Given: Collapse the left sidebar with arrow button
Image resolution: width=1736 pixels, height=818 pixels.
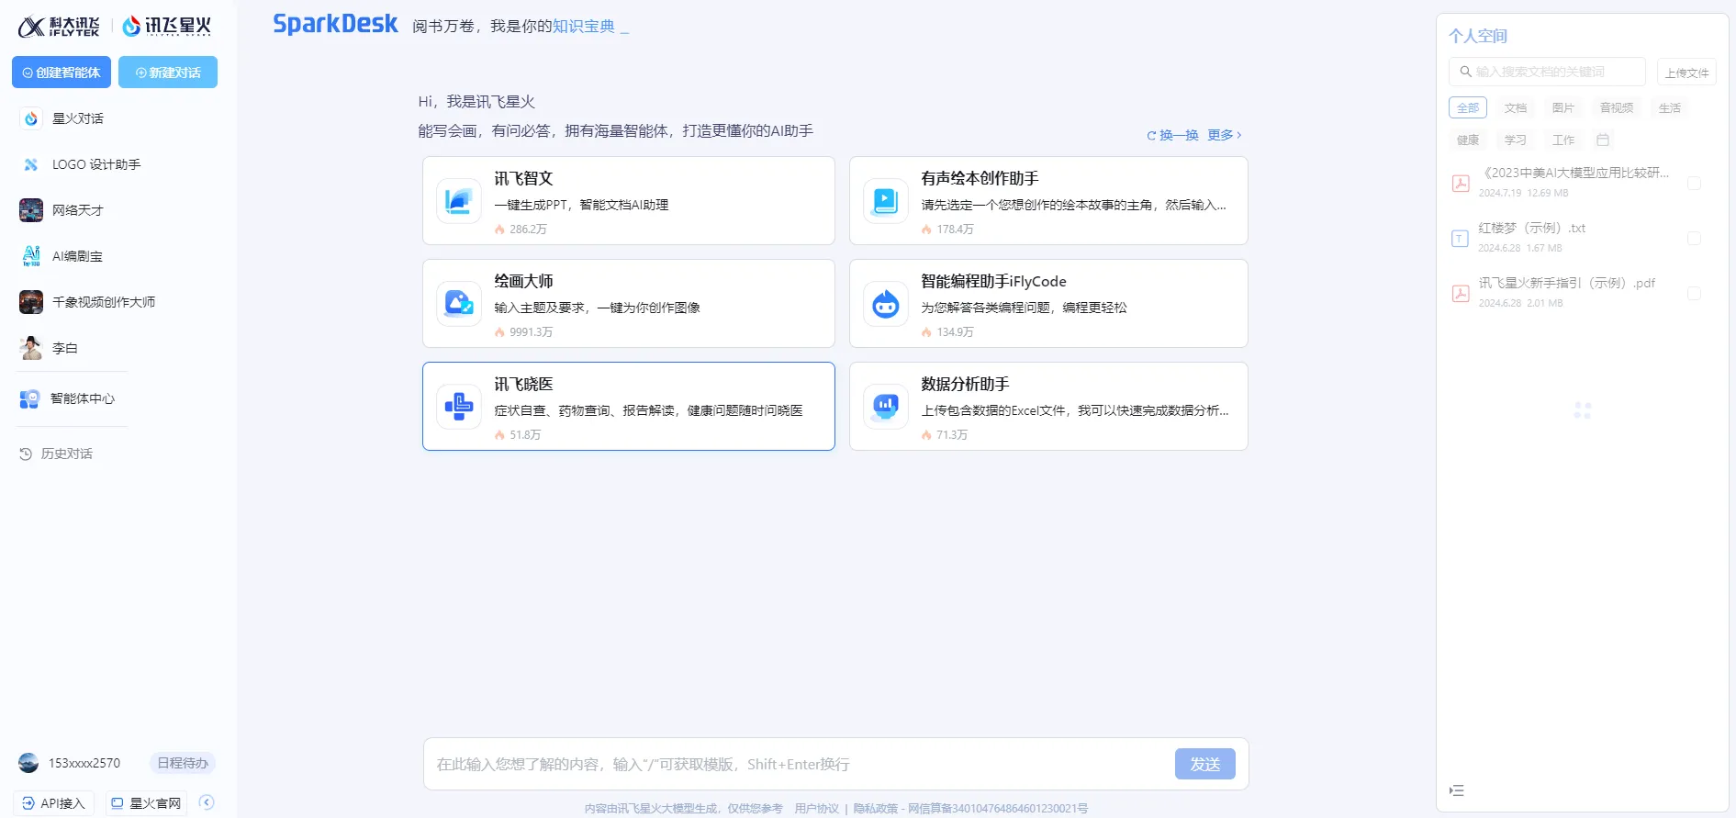Looking at the screenshot, I should (x=207, y=802).
